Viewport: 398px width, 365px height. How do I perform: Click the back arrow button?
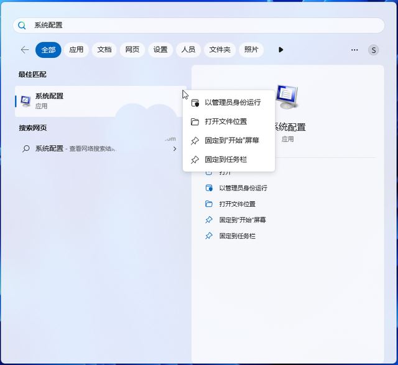(25, 50)
